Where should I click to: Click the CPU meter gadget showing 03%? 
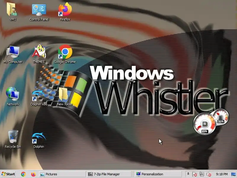pos(205,124)
